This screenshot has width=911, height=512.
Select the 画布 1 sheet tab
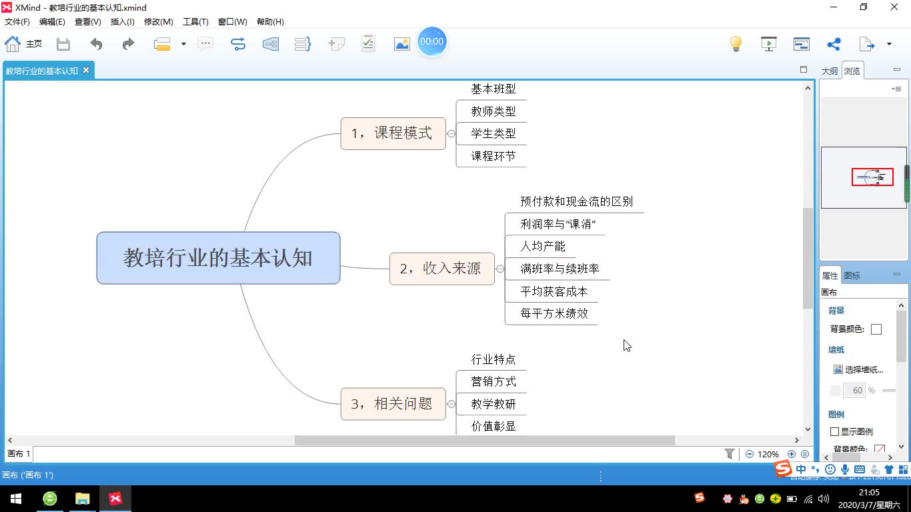pyautogui.click(x=19, y=453)
